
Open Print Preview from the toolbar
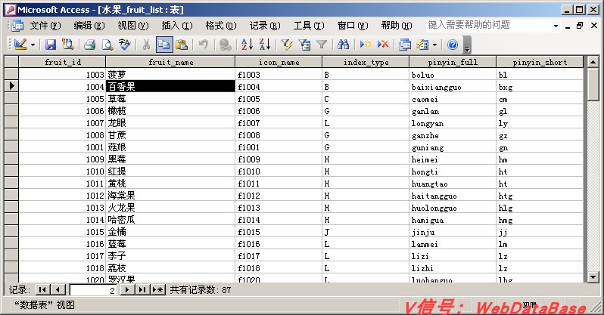coord(107,45)
